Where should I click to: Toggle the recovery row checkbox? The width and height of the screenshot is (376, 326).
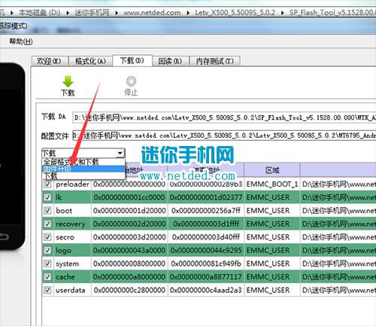47,224
